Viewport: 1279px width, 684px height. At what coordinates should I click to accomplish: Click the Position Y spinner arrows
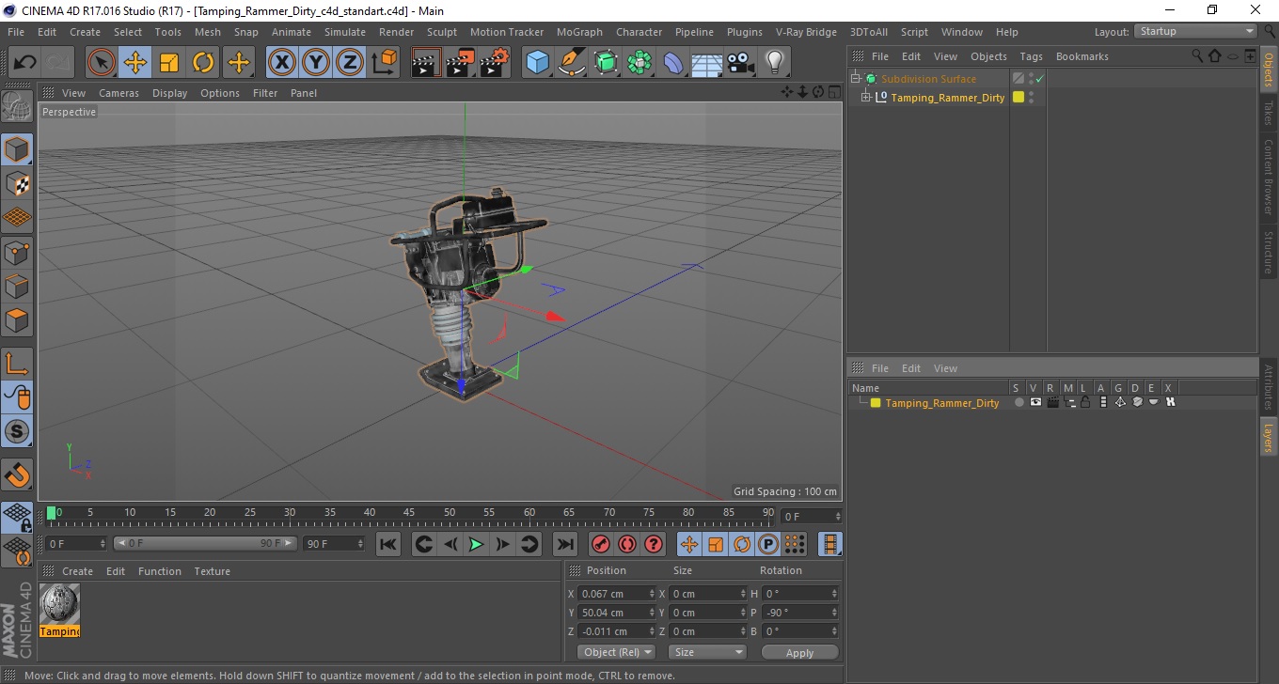tap(652, 613)
